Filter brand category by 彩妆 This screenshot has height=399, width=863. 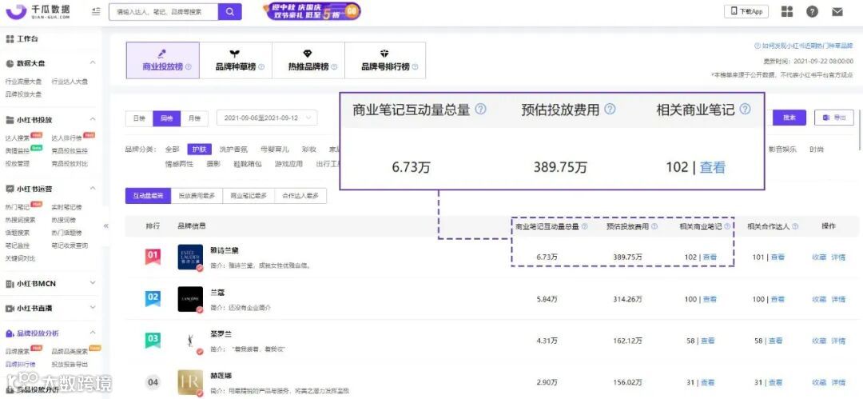tap(308, 150)
